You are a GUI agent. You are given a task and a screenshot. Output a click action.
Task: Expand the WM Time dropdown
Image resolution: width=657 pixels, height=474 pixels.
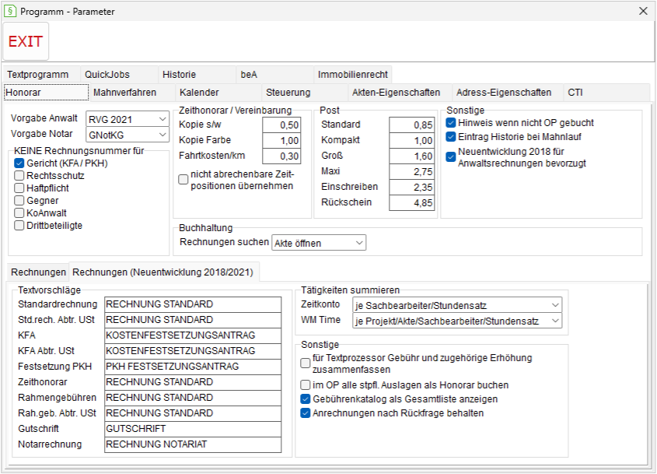point(457,321)
